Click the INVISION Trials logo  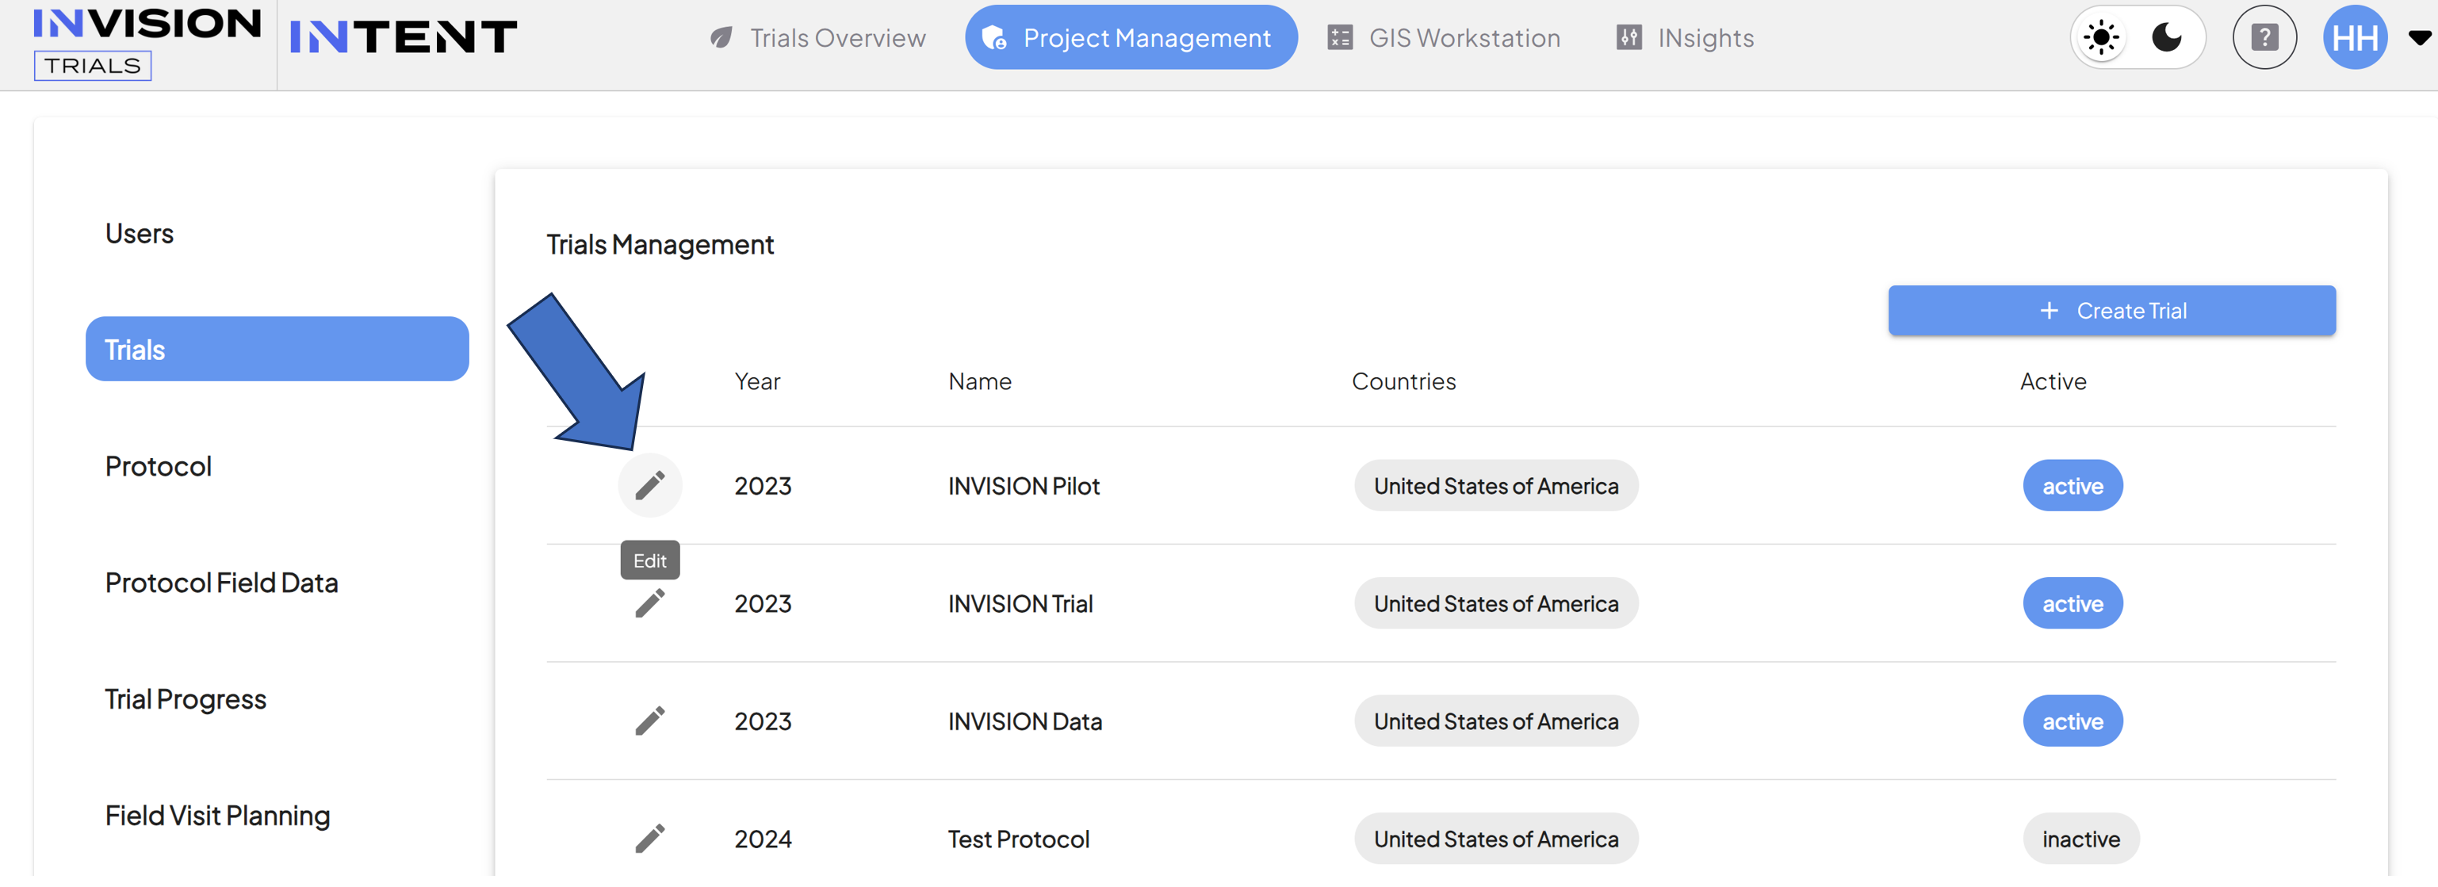[146, 43]
